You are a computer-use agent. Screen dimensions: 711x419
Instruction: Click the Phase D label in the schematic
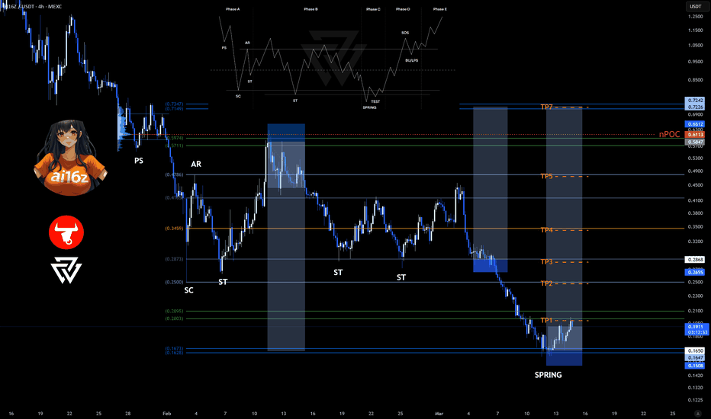point(403,9)
